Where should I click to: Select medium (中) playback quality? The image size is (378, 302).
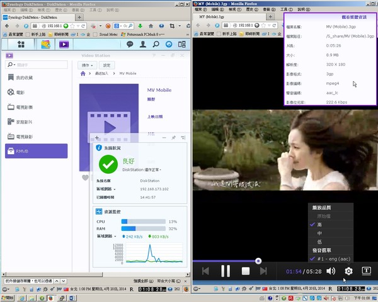click(319, 233)
